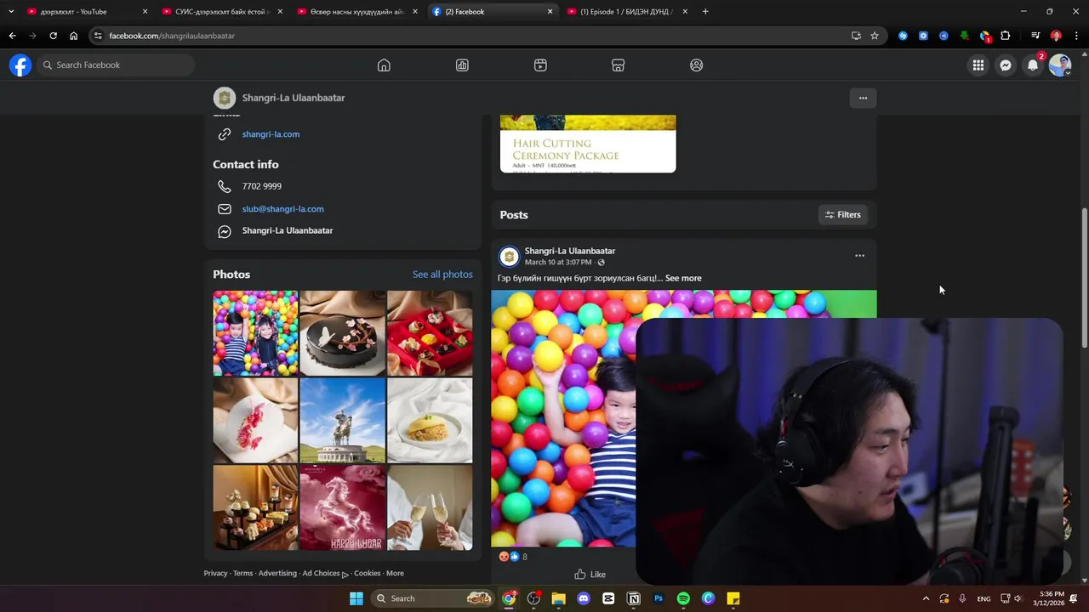Open a new browser tab
This screenshot has width=1089, height=612.
point(705,12)
